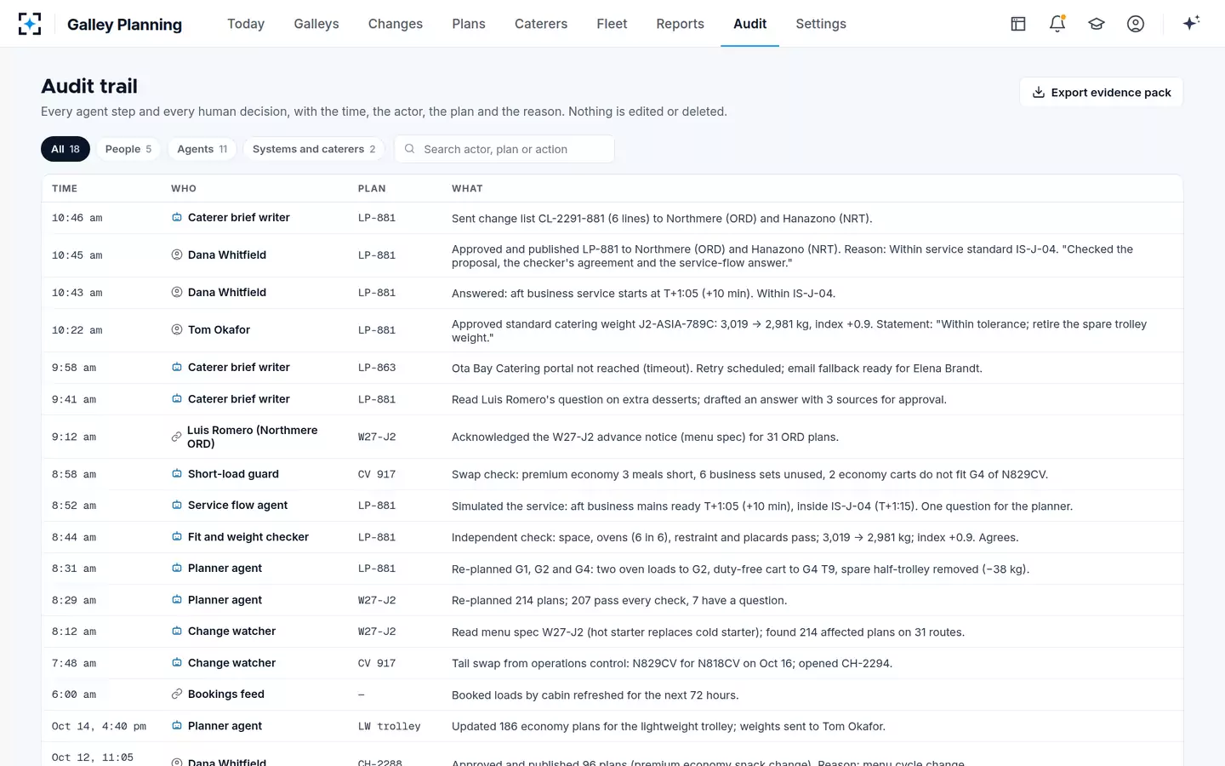This screenshot has height=766, width=1225.
Task: Click agent icon in the 10:46 am row
Action: tap(177, 218)
